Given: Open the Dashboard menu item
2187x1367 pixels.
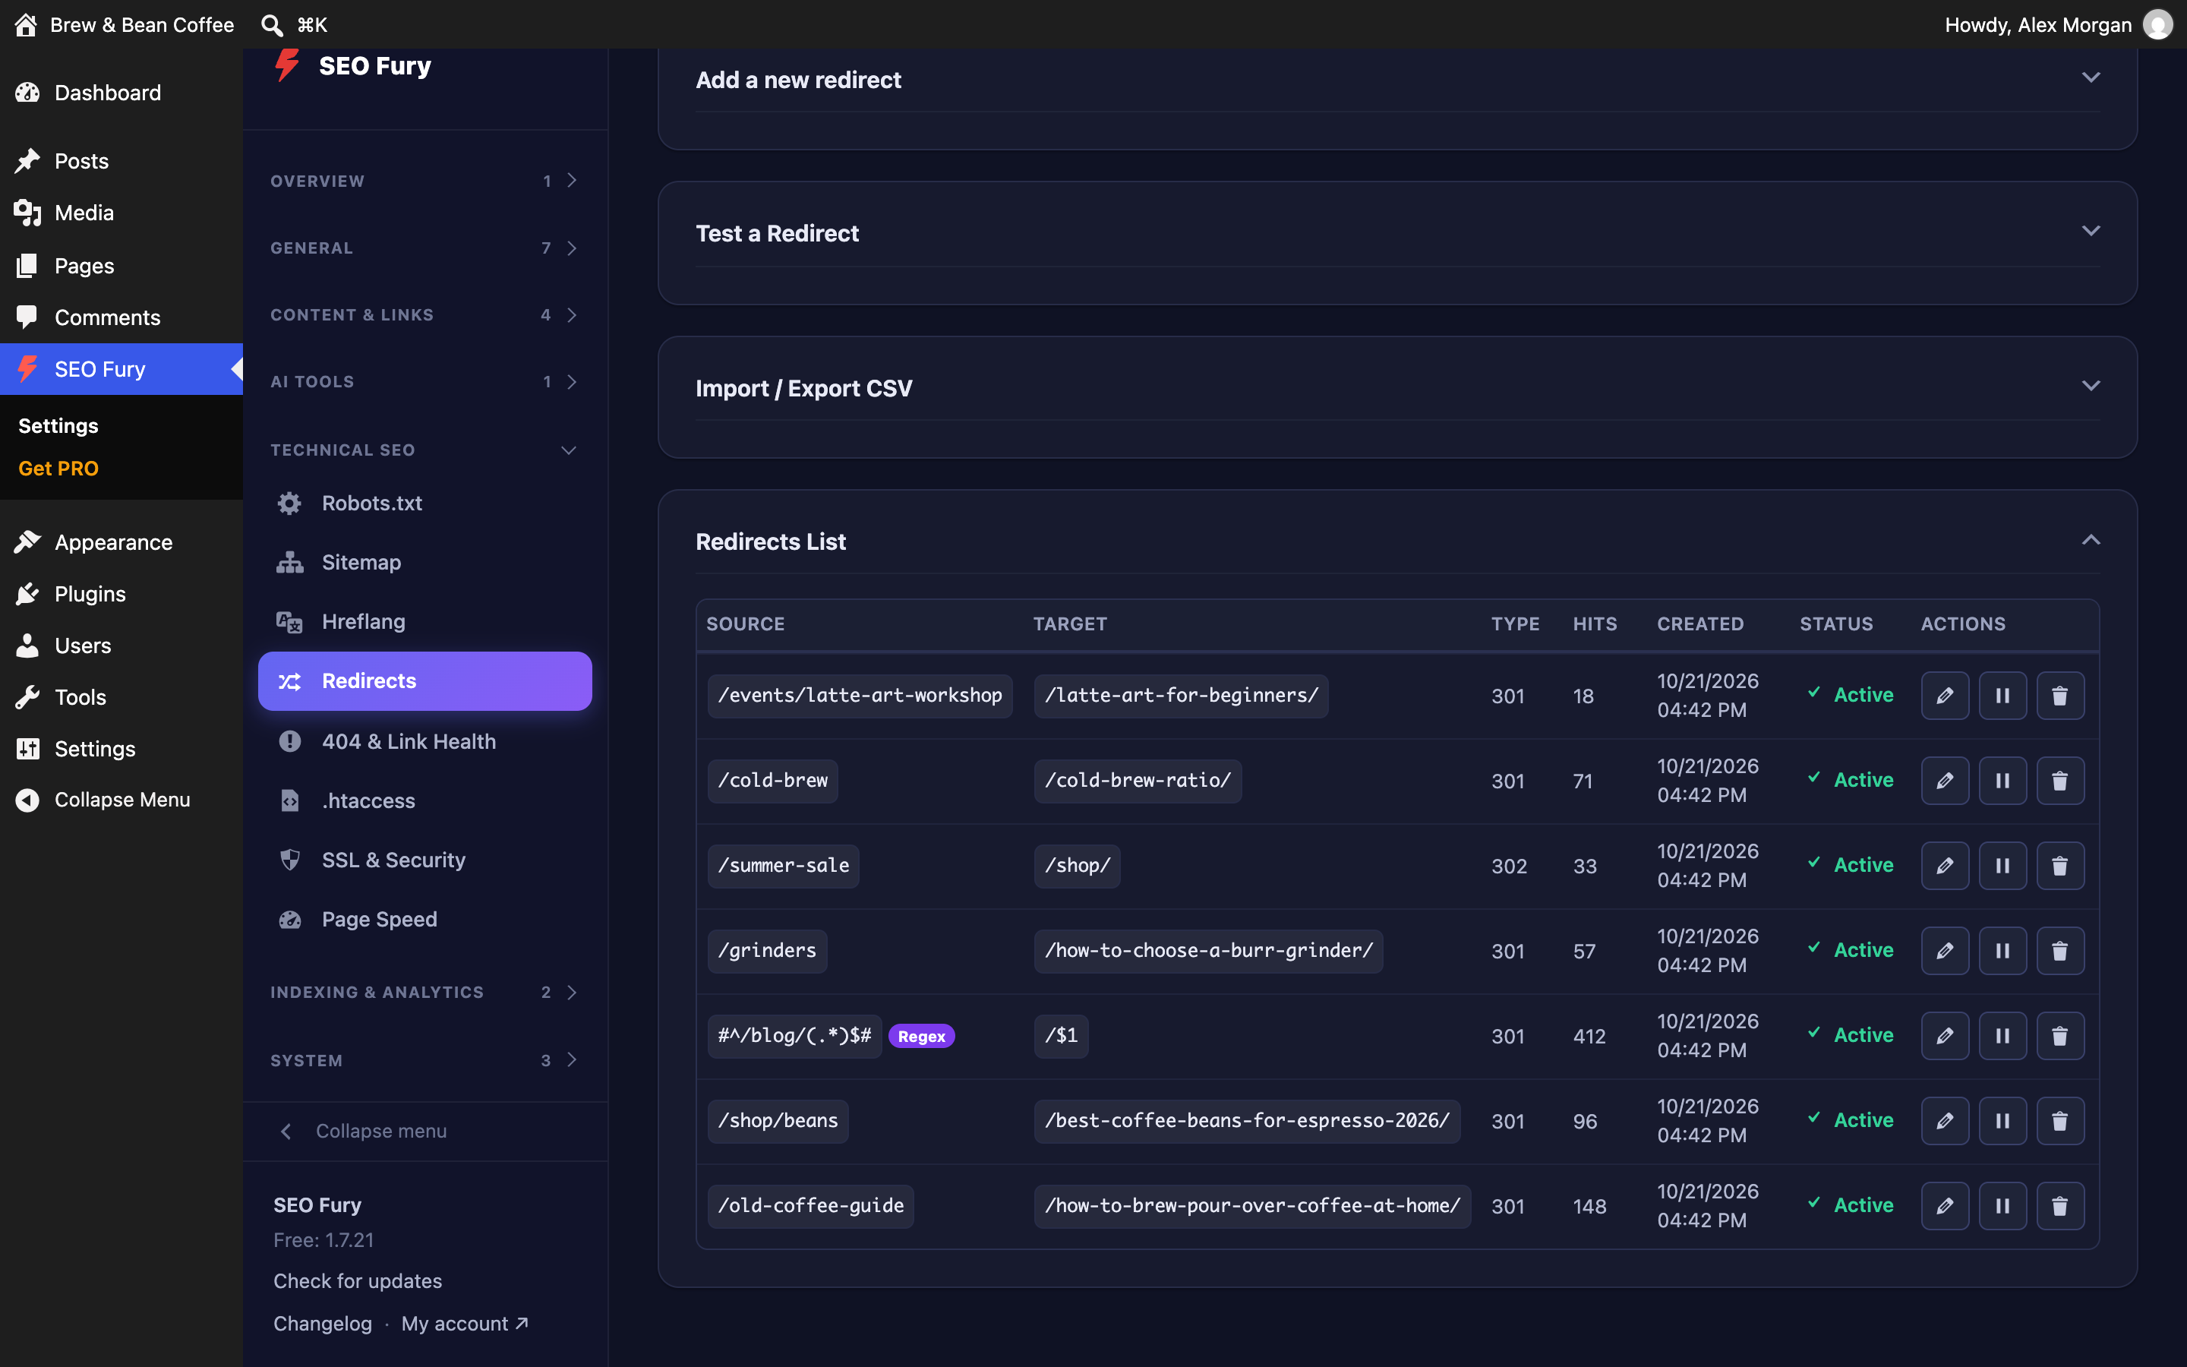Looking at the screenshot, I should [121, 92].
